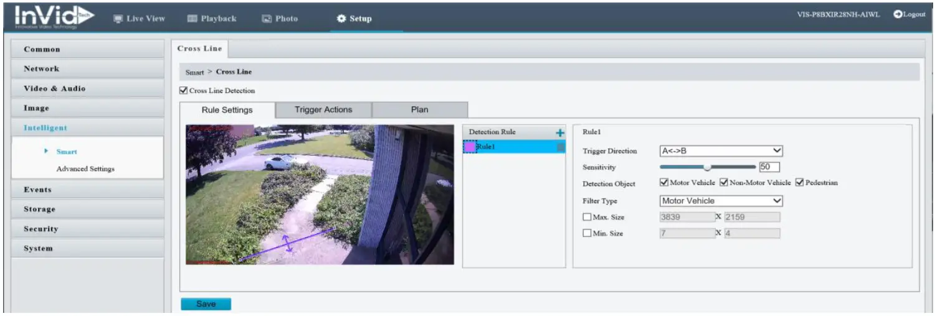Click the Playback film icon
This screenshot has height=316, width=935.
192,19
